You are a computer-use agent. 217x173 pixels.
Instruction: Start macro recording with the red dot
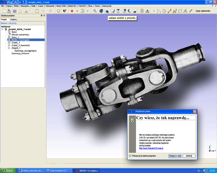[72, 11]
